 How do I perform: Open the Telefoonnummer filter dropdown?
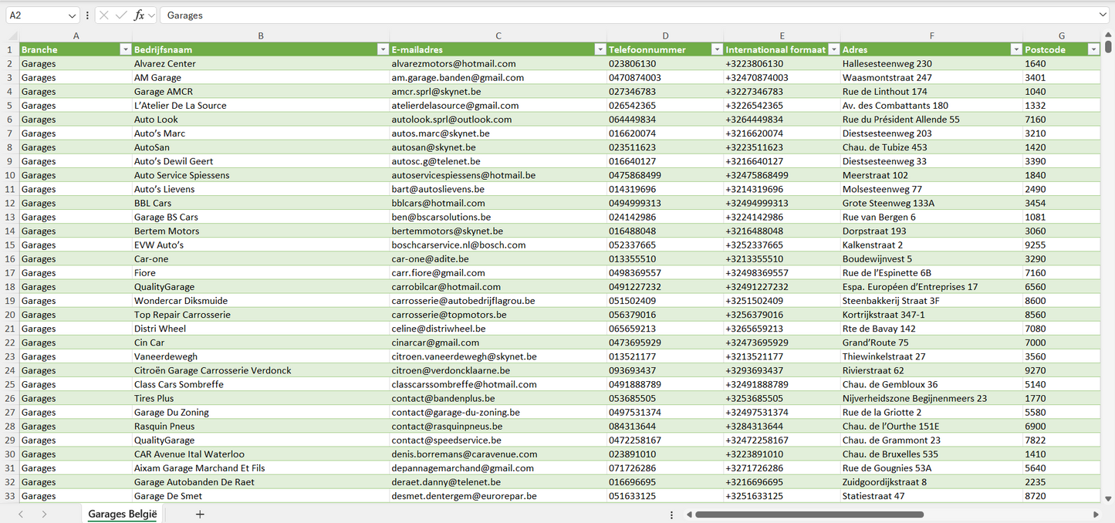click(x=715, y=49)
